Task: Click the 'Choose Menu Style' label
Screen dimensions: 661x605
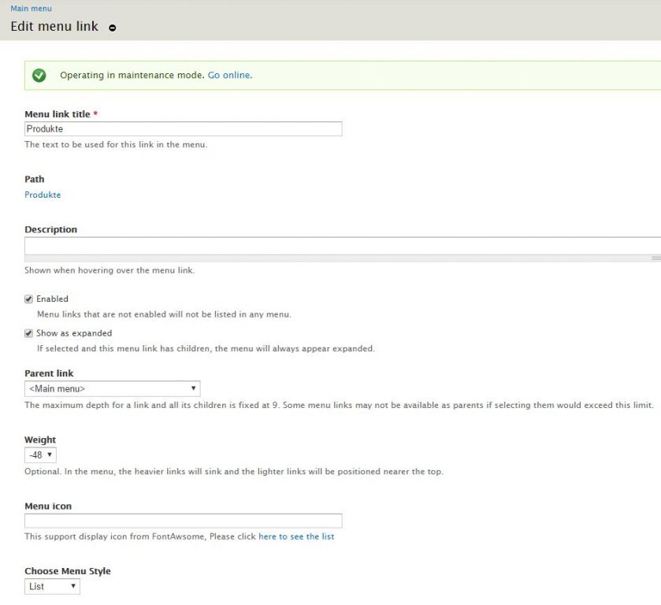Action: point(68,571)
